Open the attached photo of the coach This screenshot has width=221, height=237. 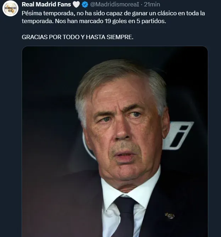pos(115,142)
